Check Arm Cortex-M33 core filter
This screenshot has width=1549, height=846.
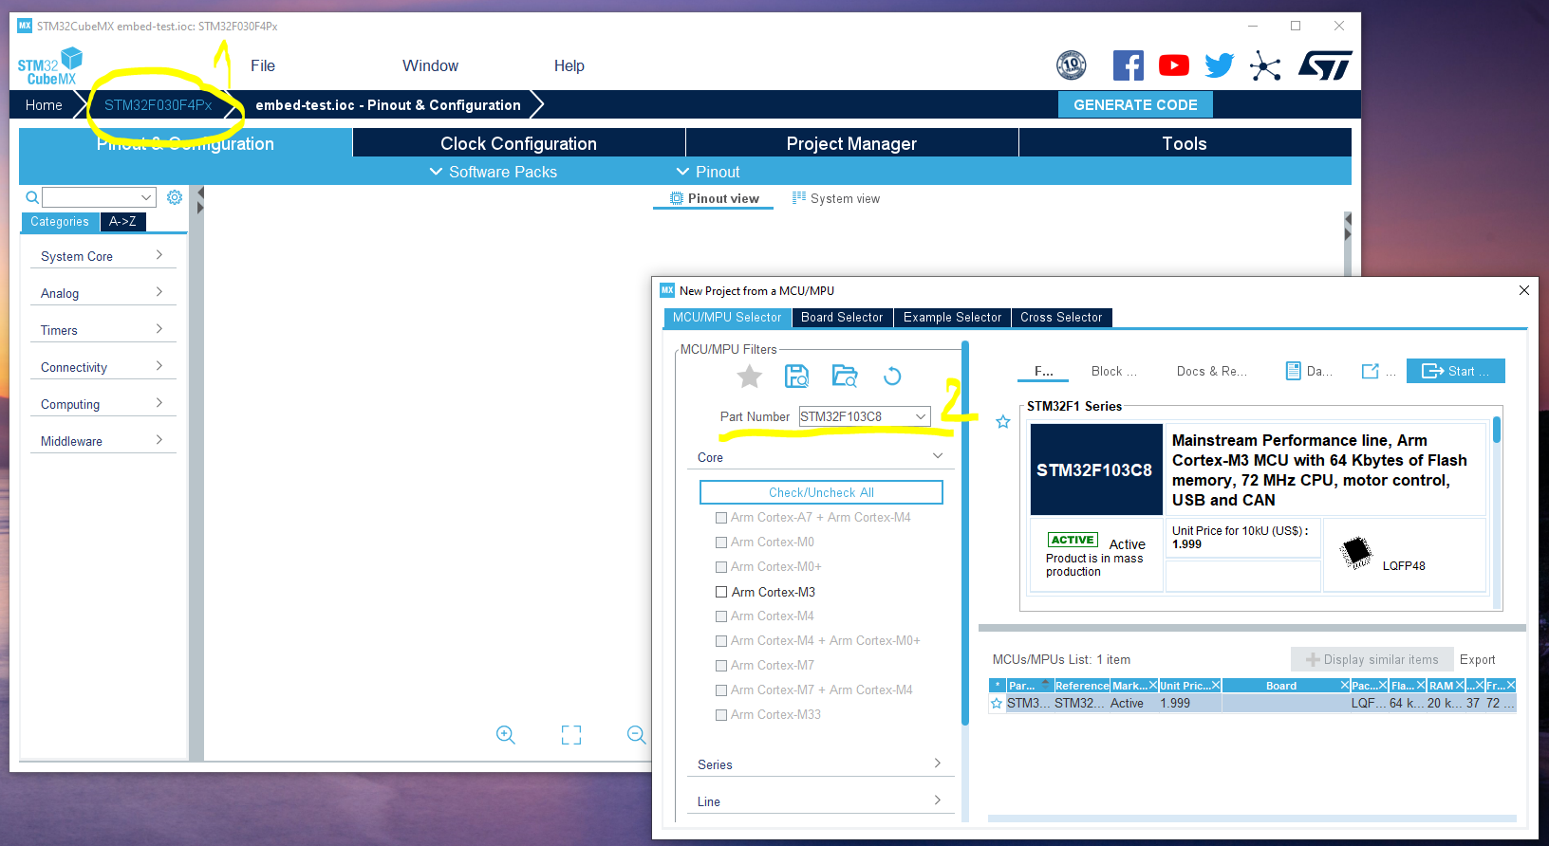point(721,715)
